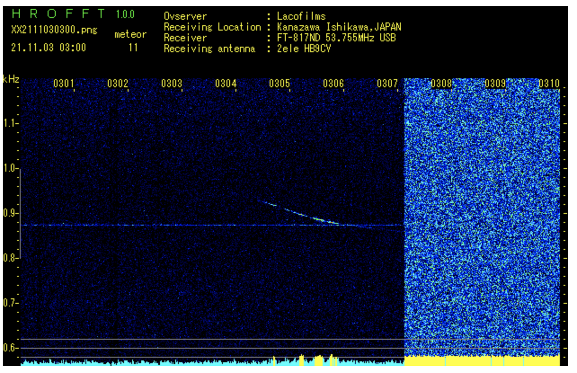Click the FT-817ND 53.755MHz USB receiver text
This screenshot has width=577, height=373.
(x=336, y=38)
